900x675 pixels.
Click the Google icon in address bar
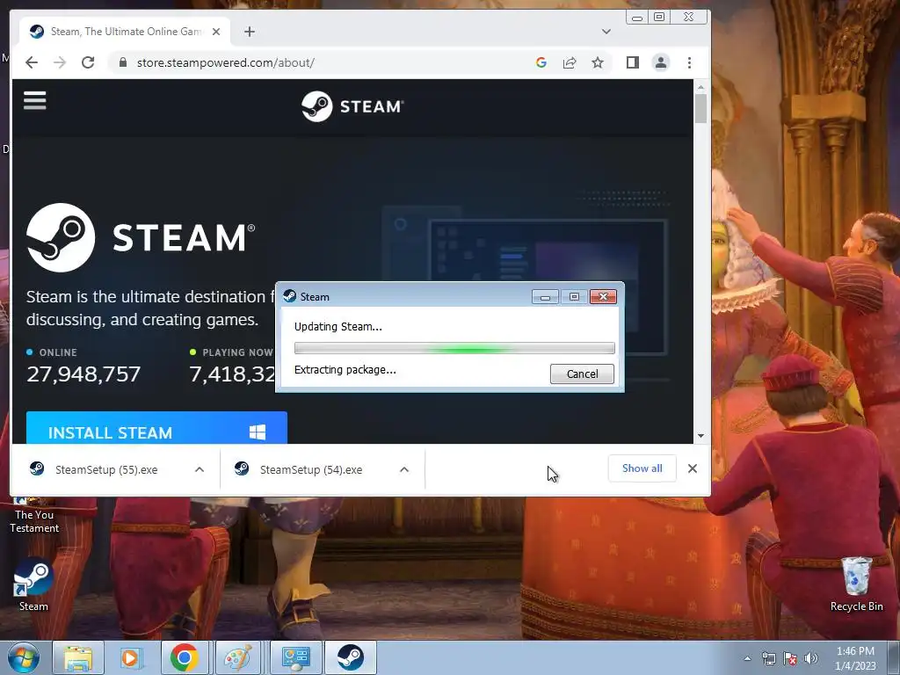[541, 62]
